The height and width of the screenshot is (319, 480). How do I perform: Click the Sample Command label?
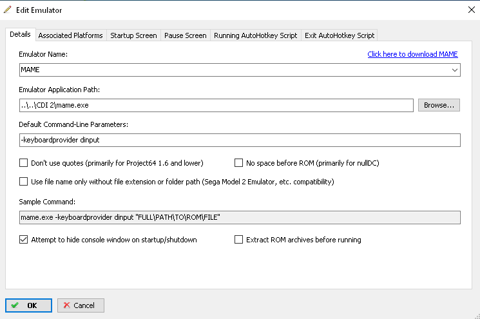point(47,202)
